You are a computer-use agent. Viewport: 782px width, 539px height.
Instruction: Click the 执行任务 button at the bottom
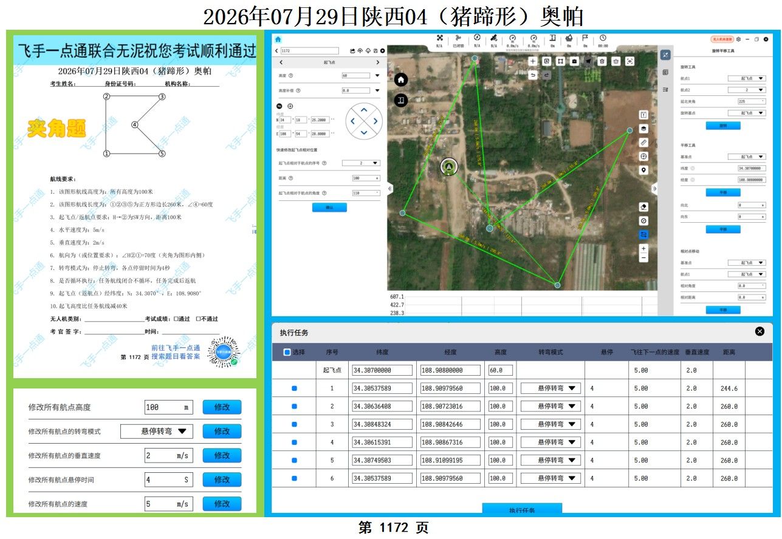point(522,510)
